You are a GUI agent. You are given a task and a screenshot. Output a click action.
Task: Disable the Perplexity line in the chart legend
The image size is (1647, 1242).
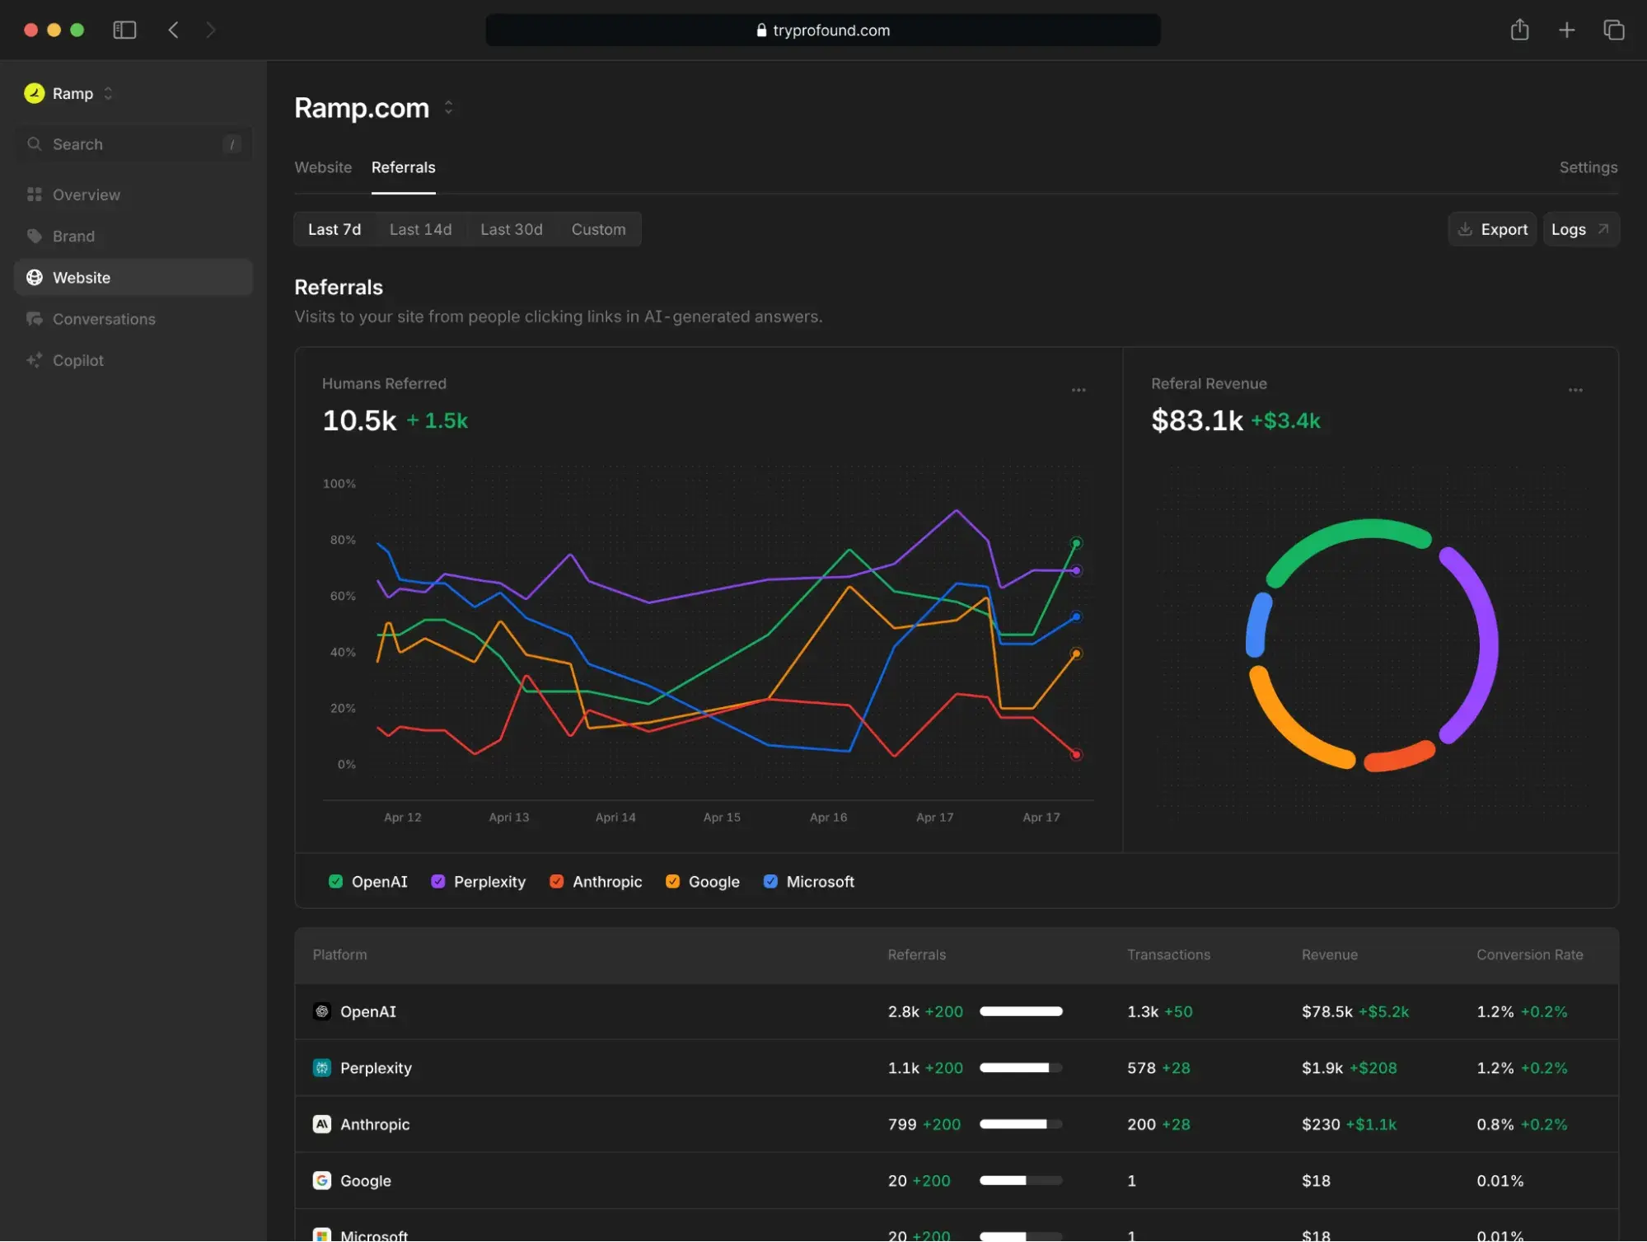tap(437, 881)
